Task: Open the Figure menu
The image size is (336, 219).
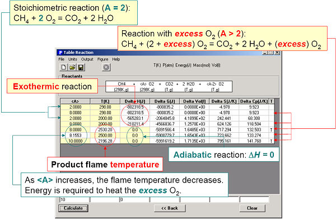Action: (x=102, y=59)
